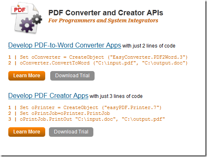Open the Develop PDF-to-Word Converter Apps link
Screen dimensions: 207x157
[65, 45]
